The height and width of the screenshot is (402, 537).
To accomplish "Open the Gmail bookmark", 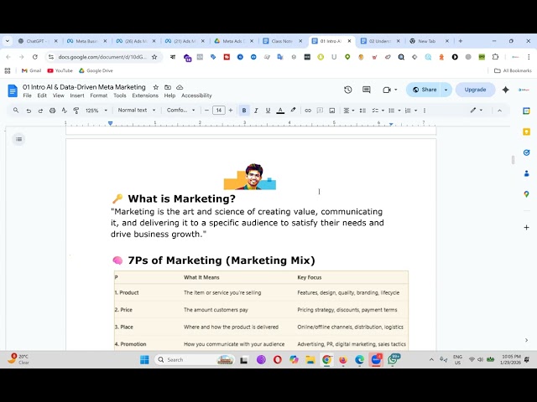I will point(31,70).
